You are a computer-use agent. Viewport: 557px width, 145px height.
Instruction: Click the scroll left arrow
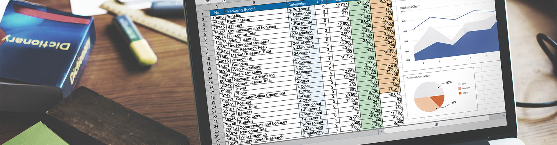[381, 132]
